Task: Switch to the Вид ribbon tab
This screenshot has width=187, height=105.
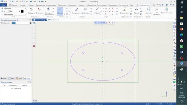Action: (132, 5)
